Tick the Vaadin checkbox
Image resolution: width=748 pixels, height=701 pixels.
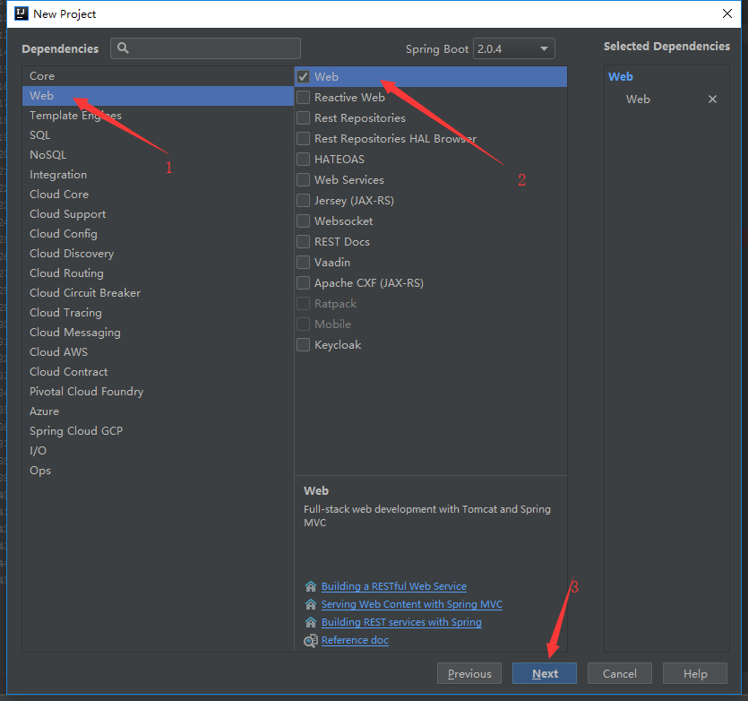(304, 262)
